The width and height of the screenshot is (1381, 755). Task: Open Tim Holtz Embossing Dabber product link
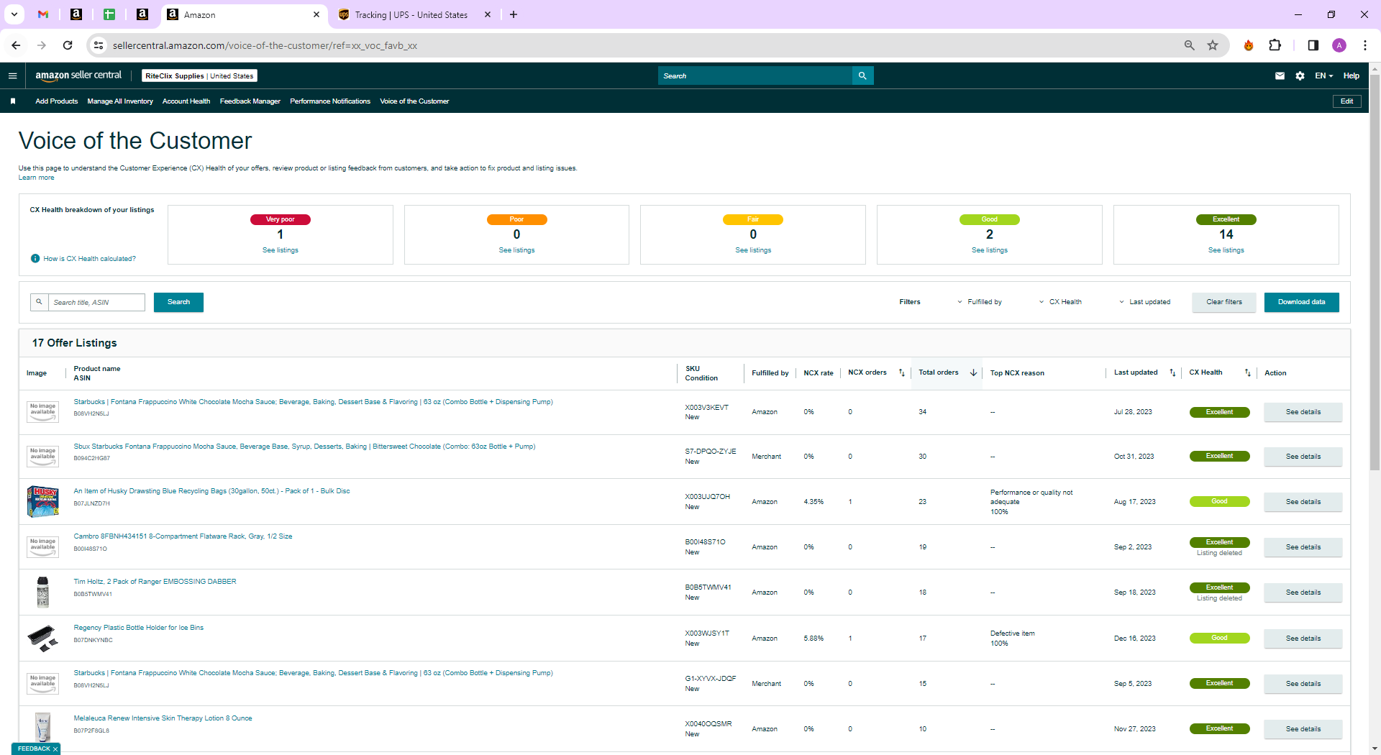click(155, 582)
